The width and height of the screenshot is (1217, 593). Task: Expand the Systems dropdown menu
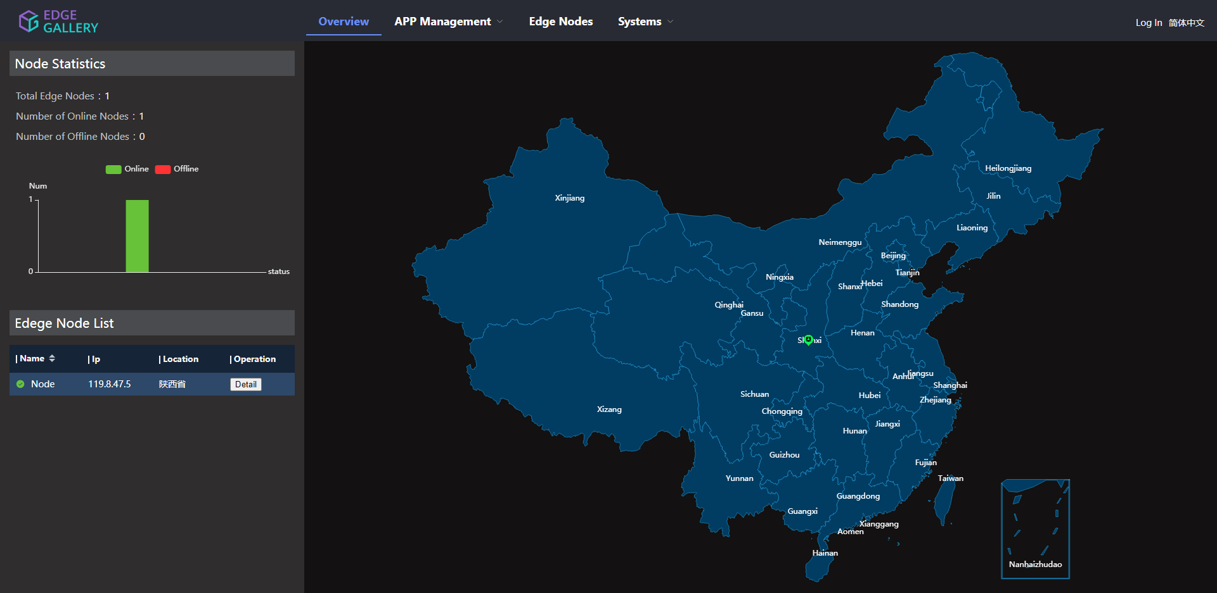[645, 22]
